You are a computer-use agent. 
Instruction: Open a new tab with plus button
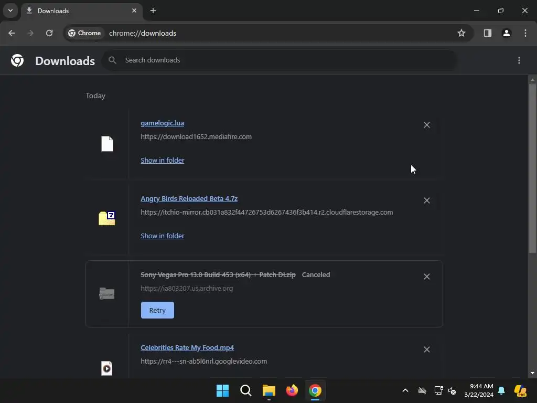[x=153, y=11]
